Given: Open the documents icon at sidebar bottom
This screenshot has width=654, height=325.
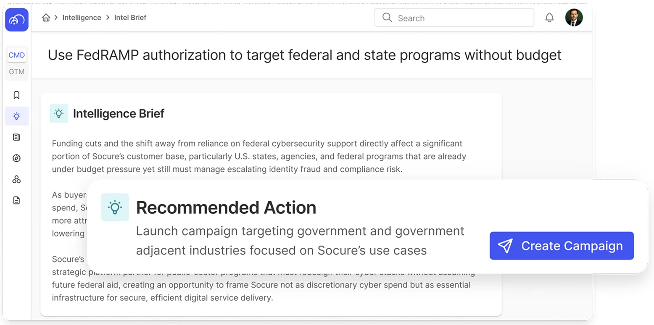Looking at the screenshot, I should point(16,200).
